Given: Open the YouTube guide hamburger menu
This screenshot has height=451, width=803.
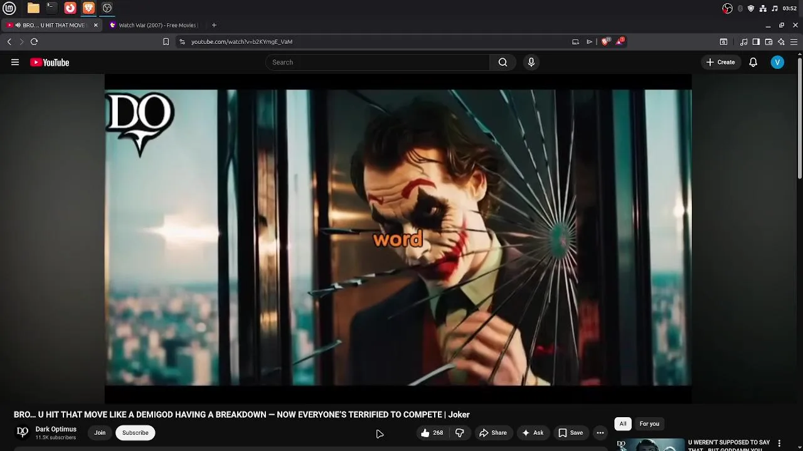Looking at the screenshot, I should [x=15, y=62].
